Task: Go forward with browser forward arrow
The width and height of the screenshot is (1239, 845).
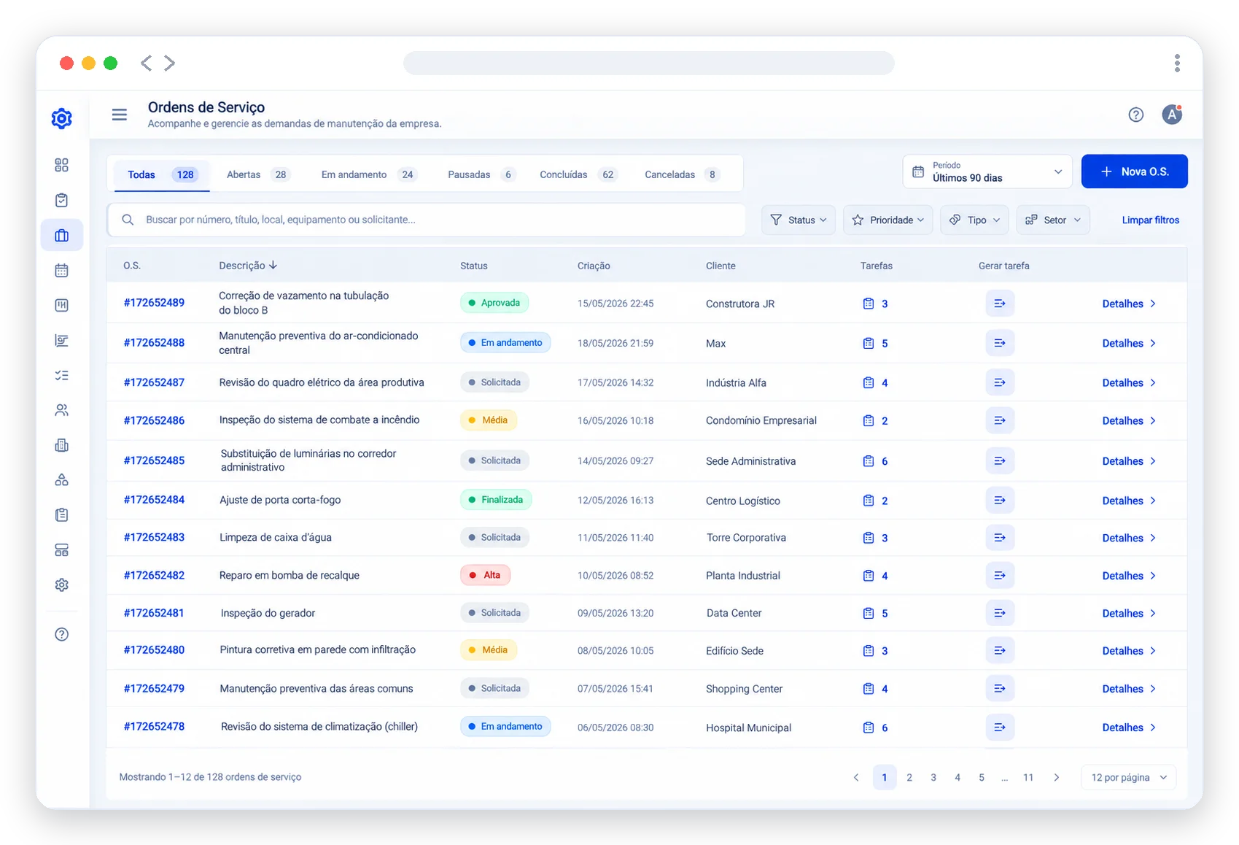Action: coord(169,63)
